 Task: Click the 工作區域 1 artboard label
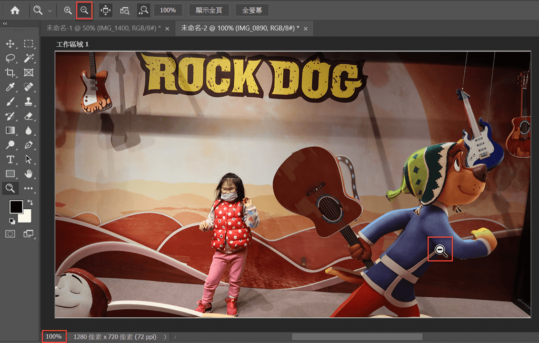(x=72, y=44)
